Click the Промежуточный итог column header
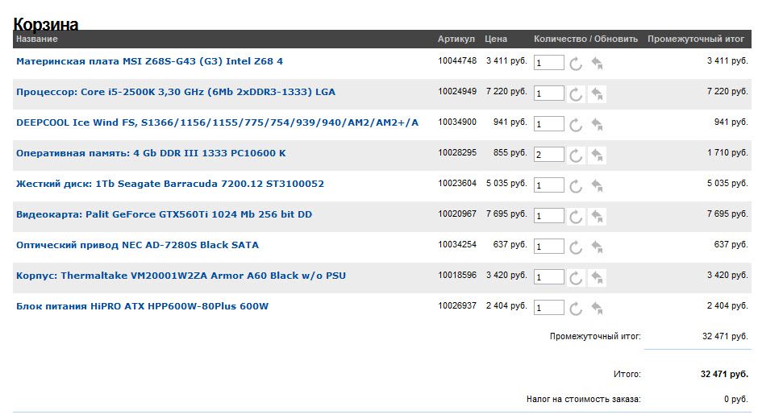The height and width of the screenshot is (419, 758). coord(696,39)
